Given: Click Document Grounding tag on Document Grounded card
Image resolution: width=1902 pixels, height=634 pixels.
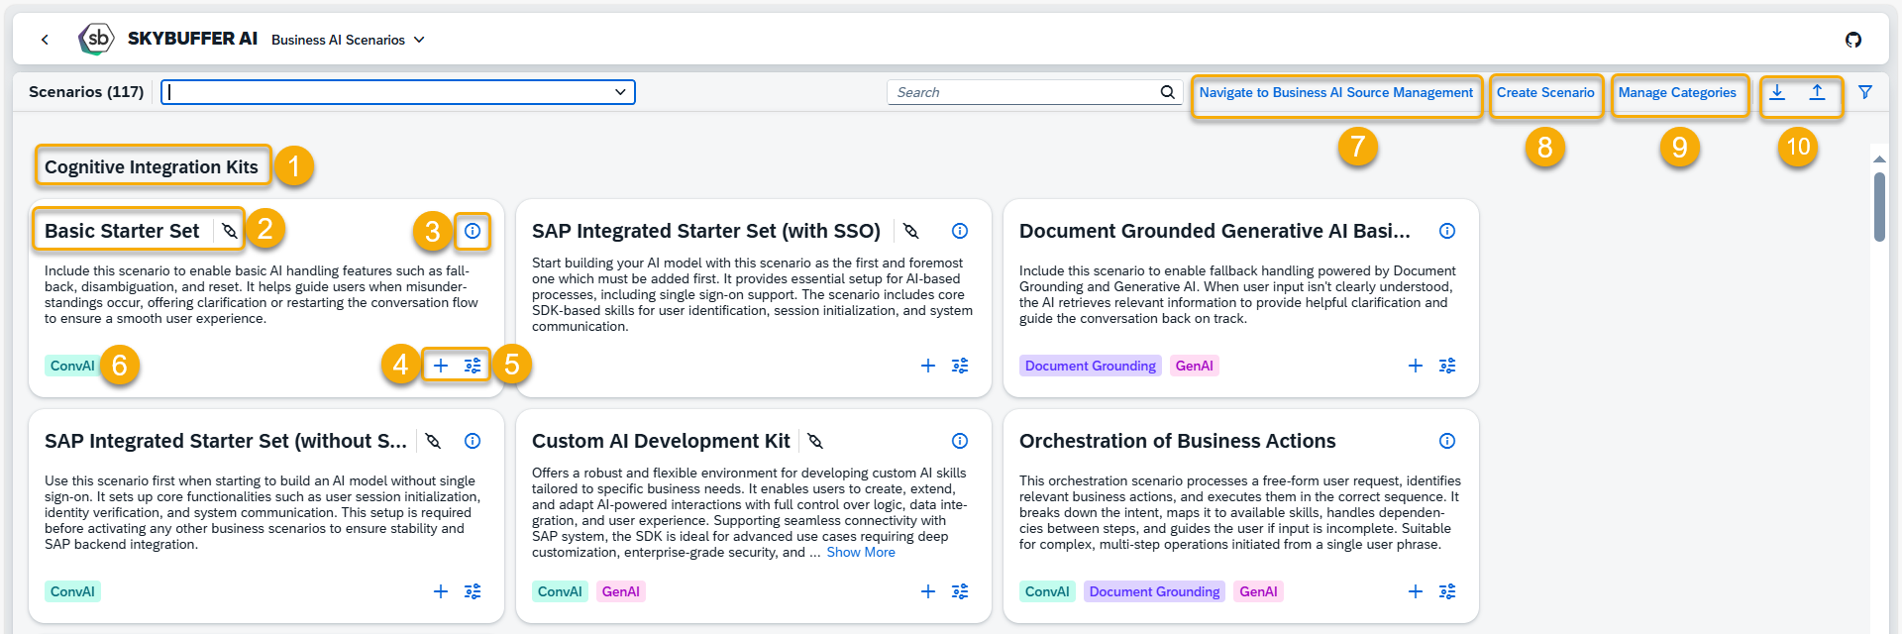Looking at the screenshot, I should point(1090,366).
